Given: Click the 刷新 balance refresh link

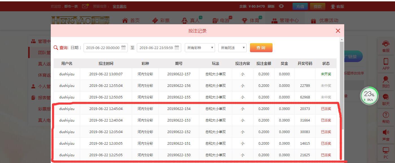Looking at the screenshot, I should 271,6.
